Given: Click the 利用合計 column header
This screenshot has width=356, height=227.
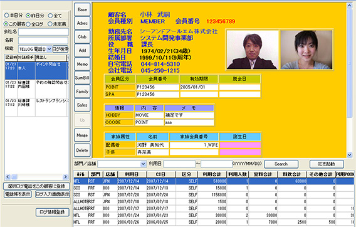Looking at the screenshot, I should click(212, 174).
